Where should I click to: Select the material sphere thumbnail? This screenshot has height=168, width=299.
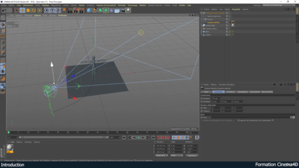[x=10, y=147]
